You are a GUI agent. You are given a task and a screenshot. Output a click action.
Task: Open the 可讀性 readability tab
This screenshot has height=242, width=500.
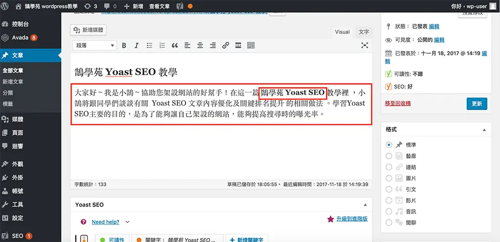pyautogui.click(x=112, y=238)
